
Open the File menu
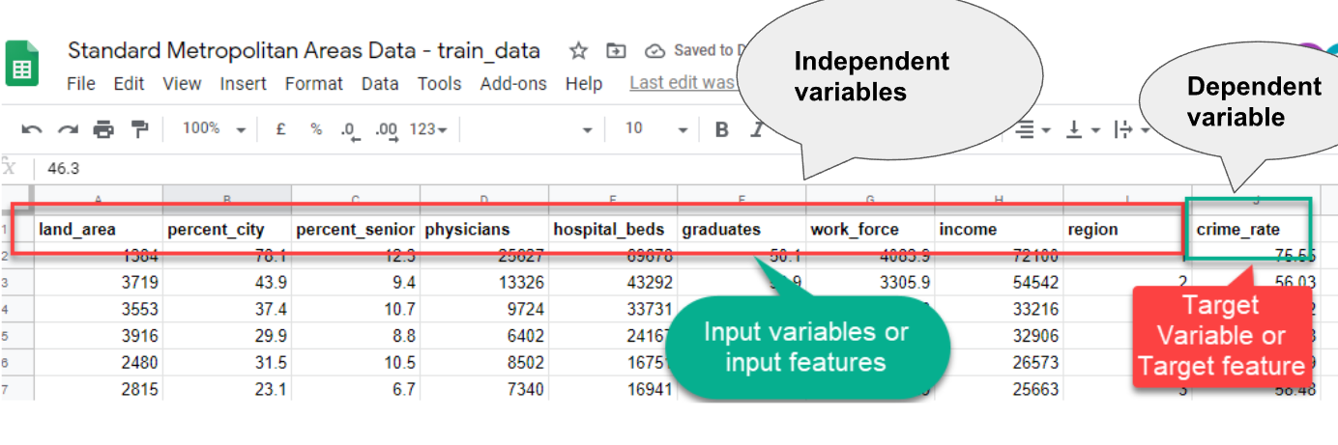[x=80, y=84]
